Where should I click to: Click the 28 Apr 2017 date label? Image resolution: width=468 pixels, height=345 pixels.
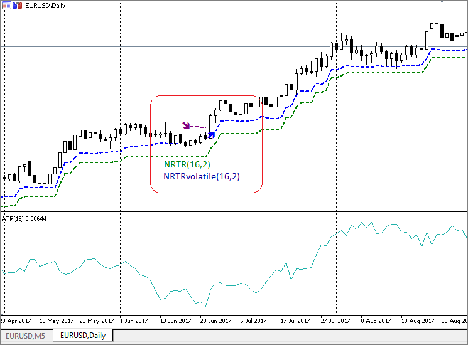point(16,321)
